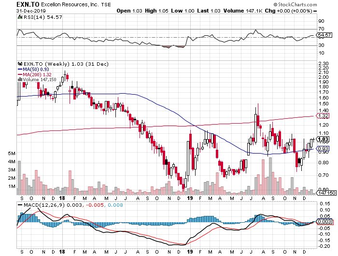Click the bold 19 year label under MACD panel

point(190,252)
